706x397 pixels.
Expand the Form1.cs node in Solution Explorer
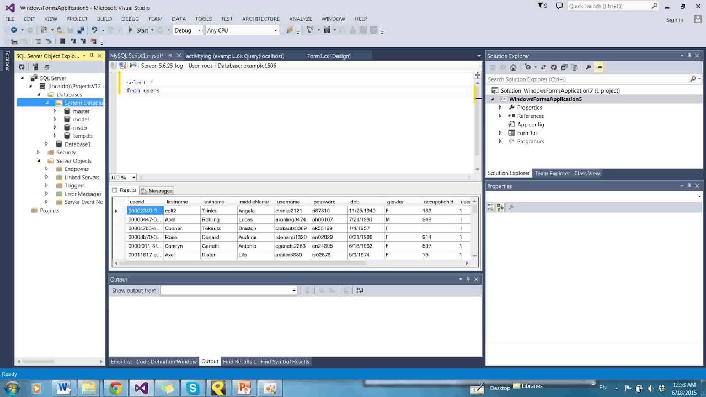[500, 133]
